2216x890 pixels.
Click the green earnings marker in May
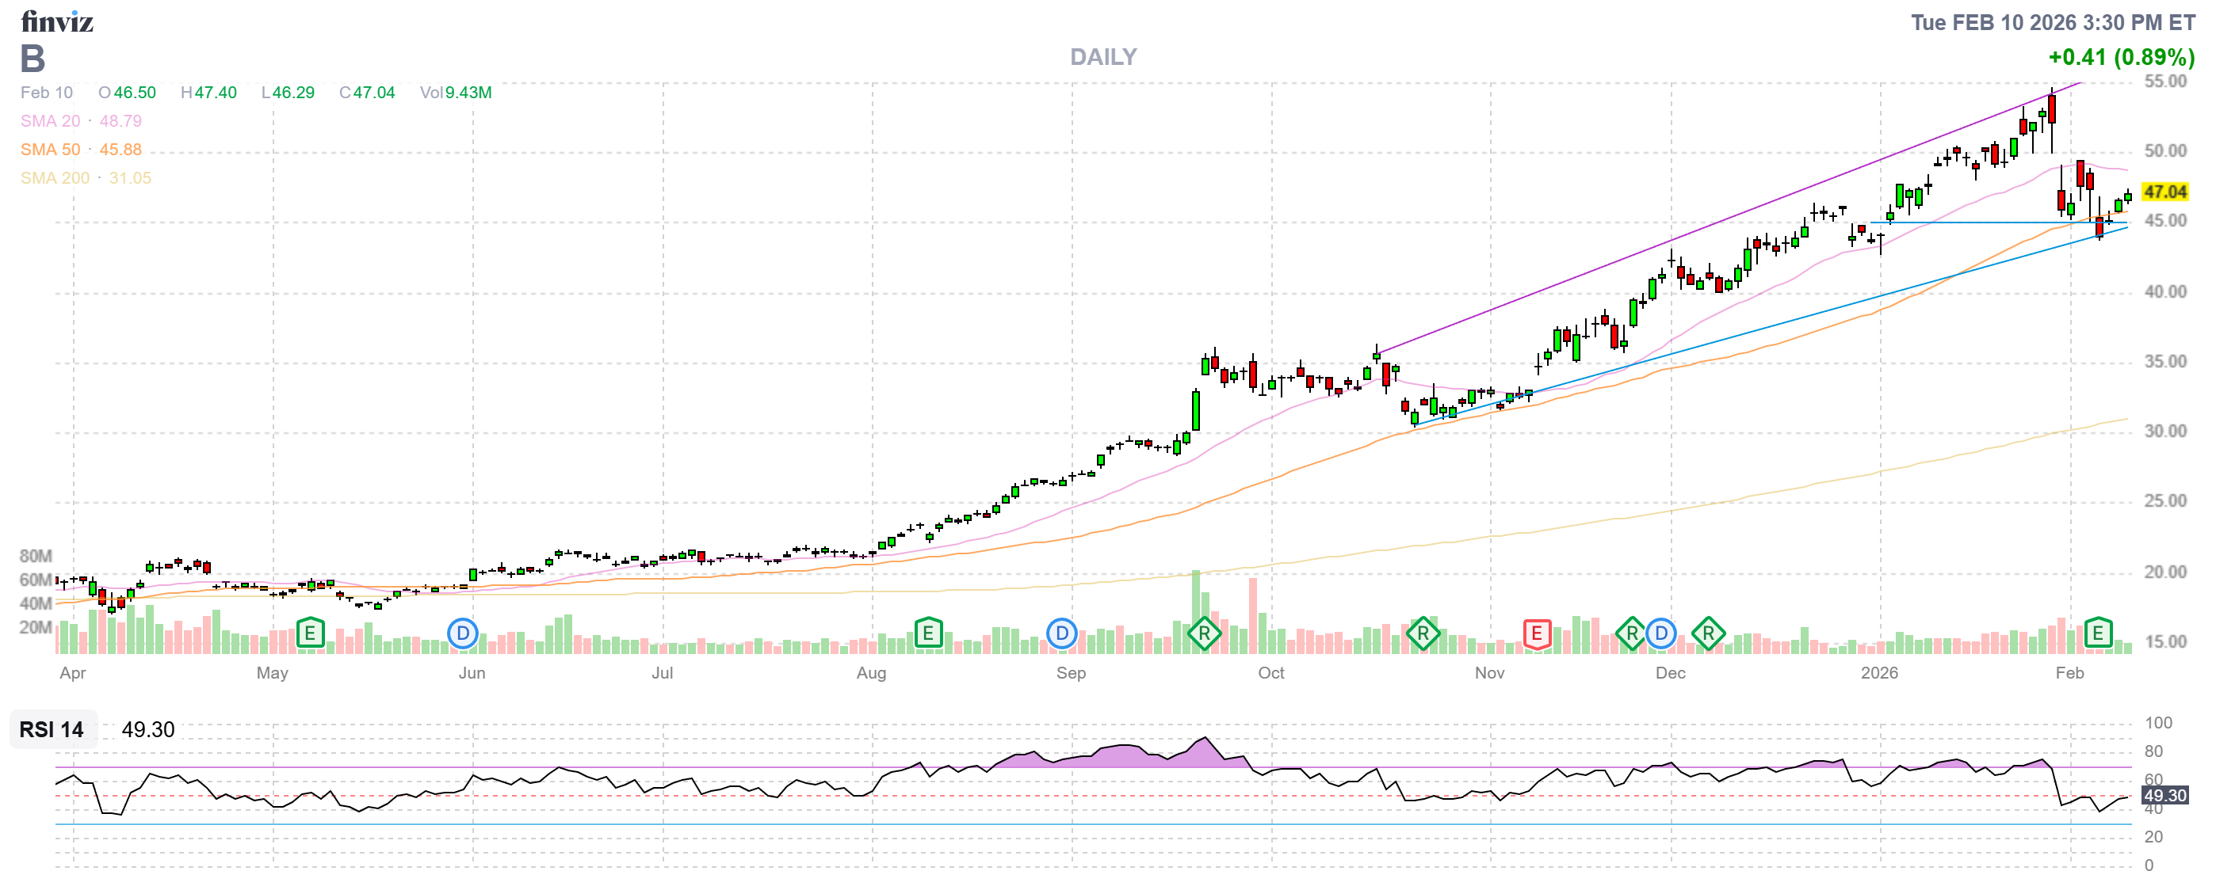pos(310,634)
